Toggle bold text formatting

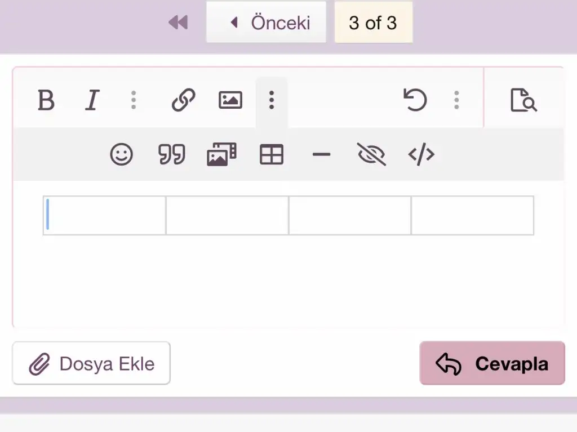pos(46,100)
